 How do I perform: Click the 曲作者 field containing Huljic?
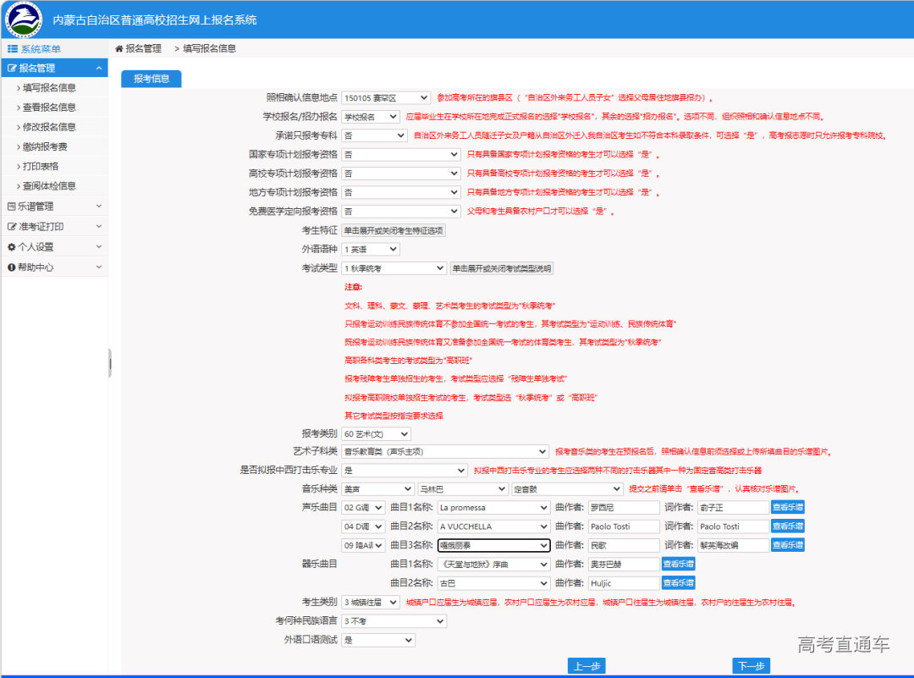pyautogui.click(x=623, y=583)
